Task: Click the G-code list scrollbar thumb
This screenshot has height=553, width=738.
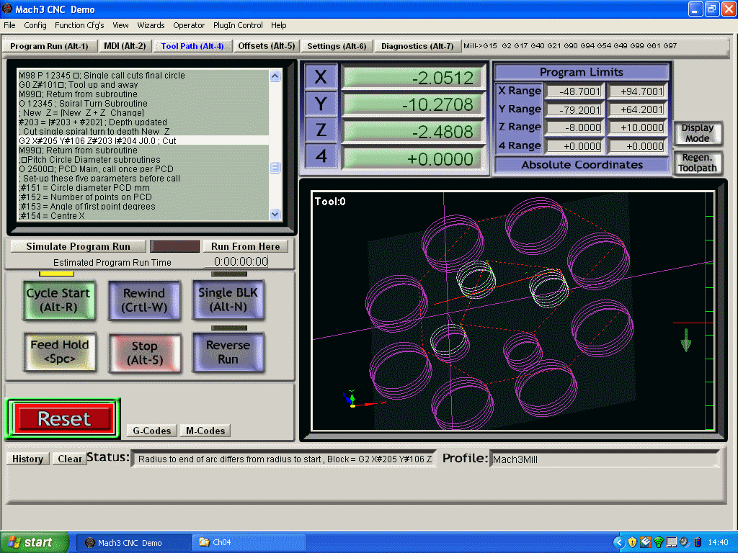Action: 275,167
